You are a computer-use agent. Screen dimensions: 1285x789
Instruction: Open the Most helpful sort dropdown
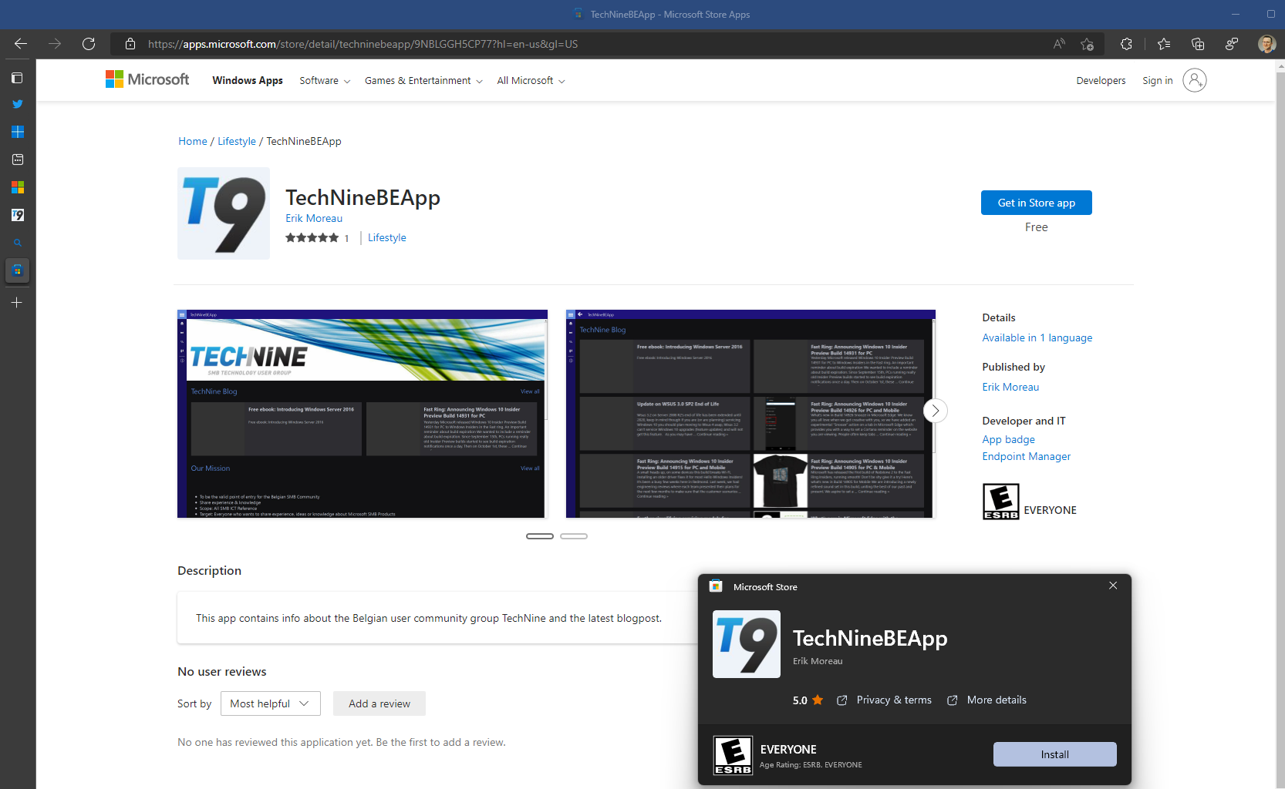tap(270, 703)
